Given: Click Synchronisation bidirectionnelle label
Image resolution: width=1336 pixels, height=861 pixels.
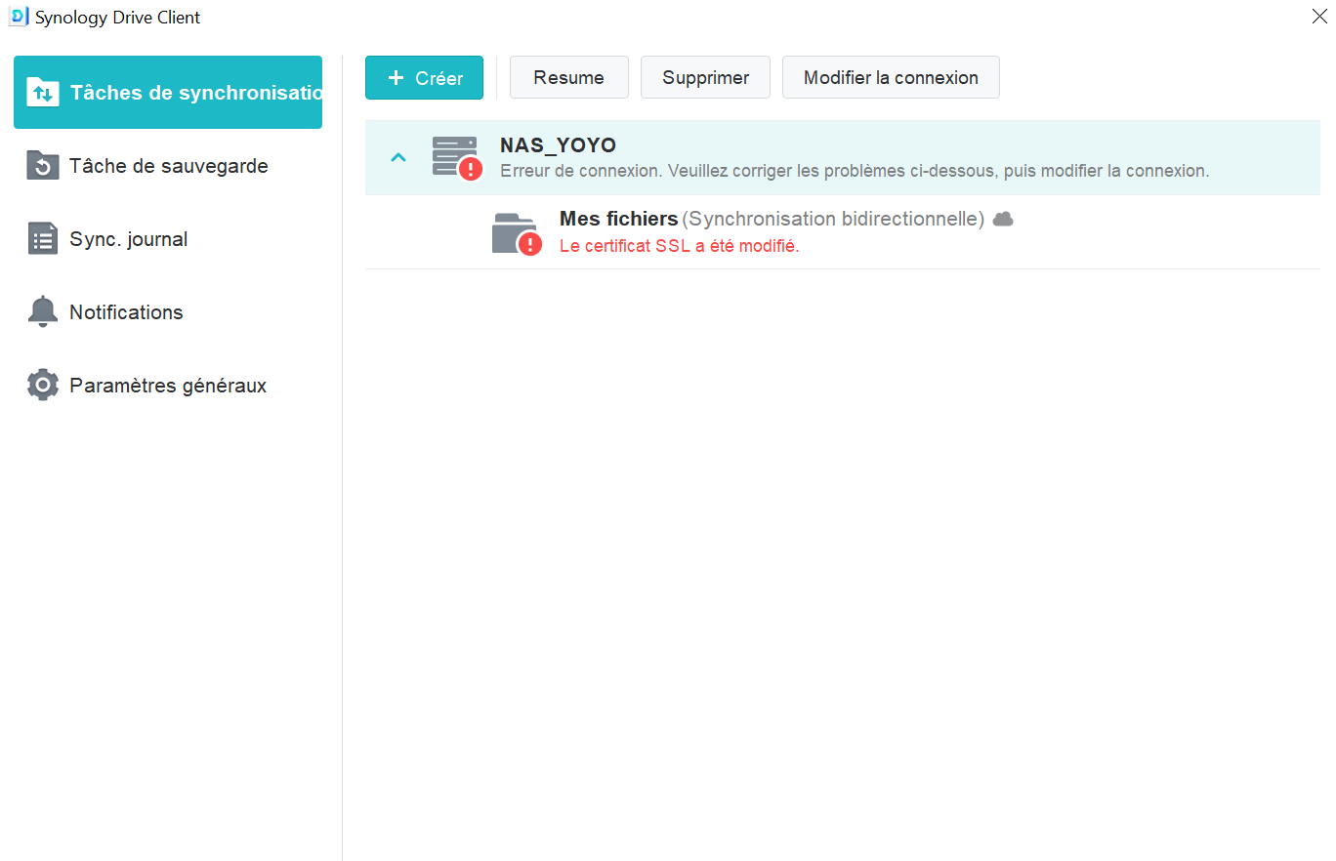Looking at the screenshot, I should coord(833,219).
